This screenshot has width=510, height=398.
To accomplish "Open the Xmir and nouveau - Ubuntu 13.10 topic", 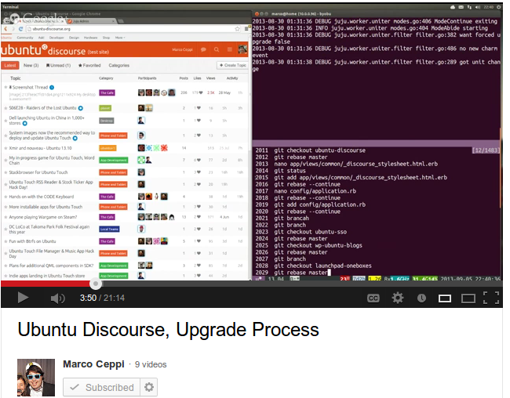I will coord(40,148).
